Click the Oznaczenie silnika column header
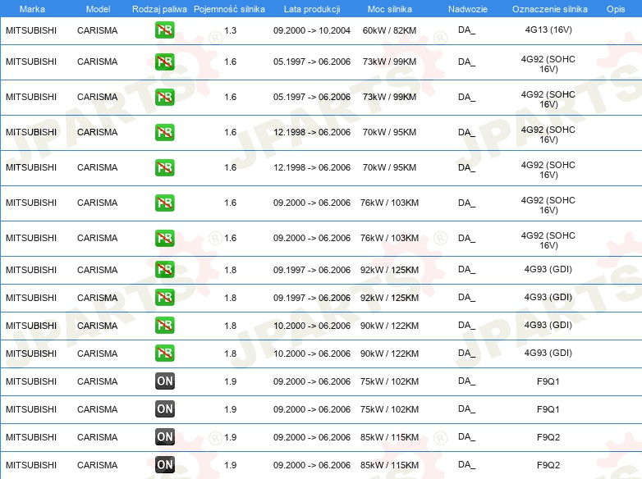 coord(549,8)
